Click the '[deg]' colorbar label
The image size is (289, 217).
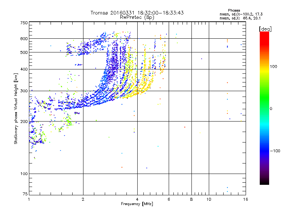[x=265, y=29]
